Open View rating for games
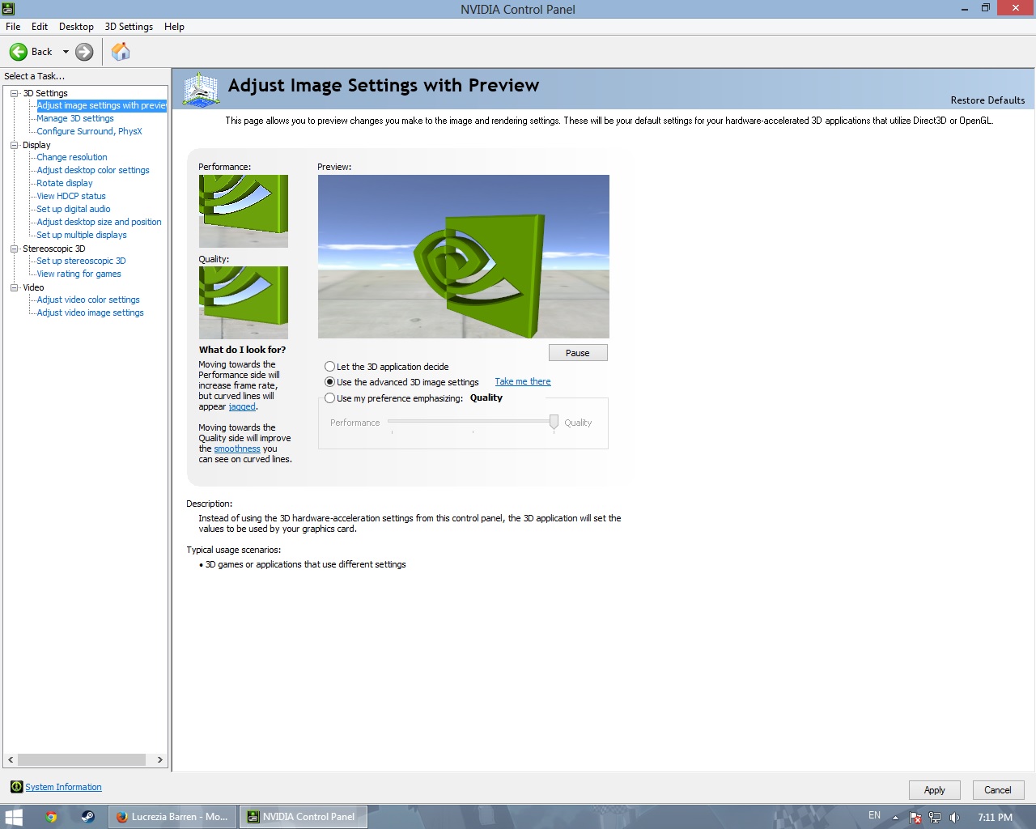The width and height of the screenshot is (1036, 829). pos(79,274)
